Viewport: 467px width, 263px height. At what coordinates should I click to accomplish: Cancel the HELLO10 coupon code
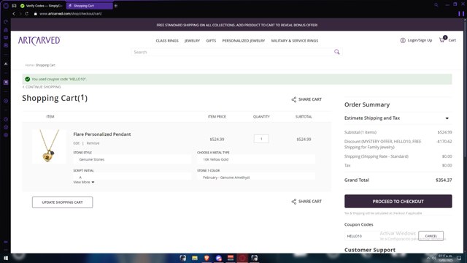[x=431, y=236]
